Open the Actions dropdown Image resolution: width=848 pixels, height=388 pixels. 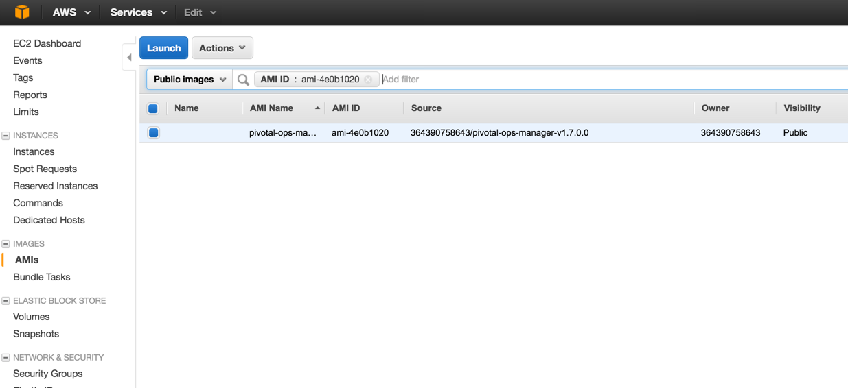click(222, 48)
